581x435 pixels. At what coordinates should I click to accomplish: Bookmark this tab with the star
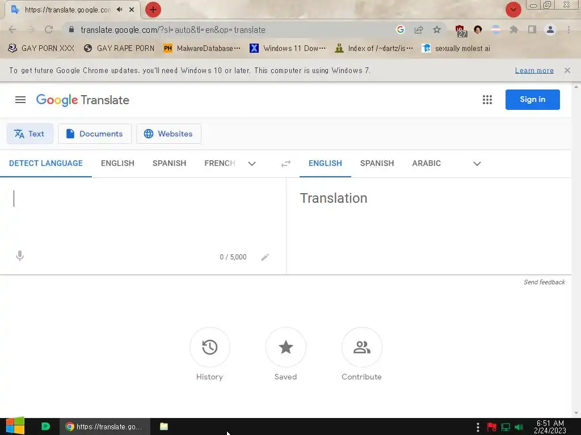[x=437, y=29]
